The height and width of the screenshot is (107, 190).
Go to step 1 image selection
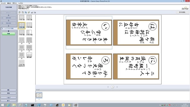[9, 18]
